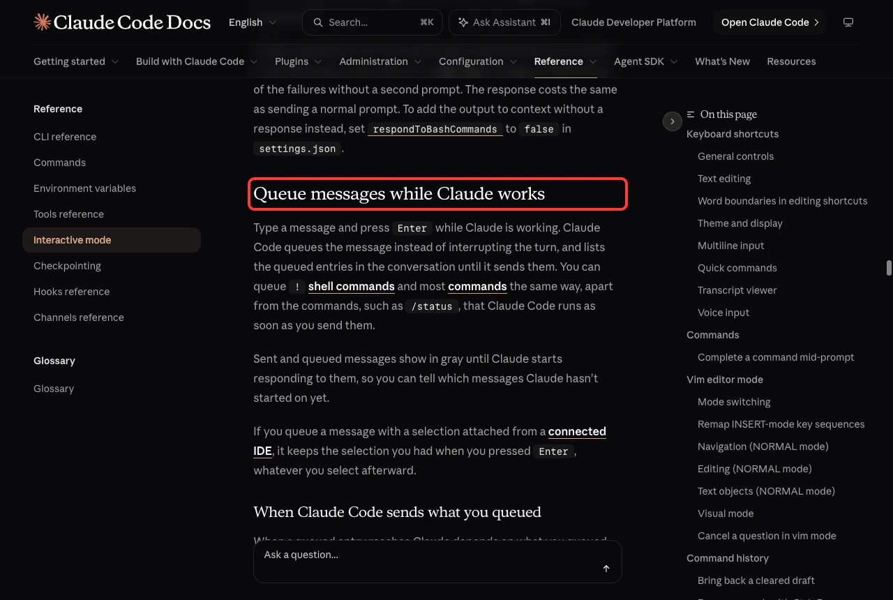The image size is (893, 600).
Task: Jump to Keyboard shortcuts section
Action: 733,134
